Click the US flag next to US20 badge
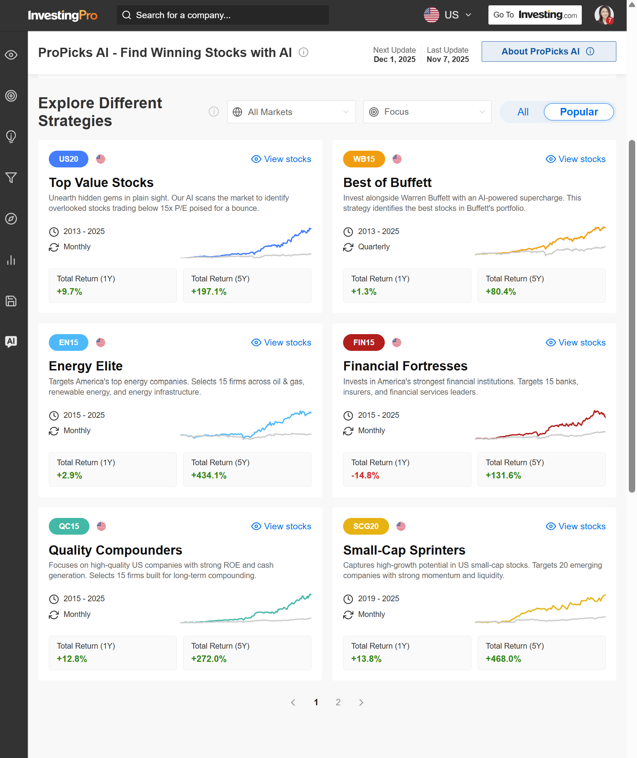This screenshot has width=637, height=758. point(101,159)
